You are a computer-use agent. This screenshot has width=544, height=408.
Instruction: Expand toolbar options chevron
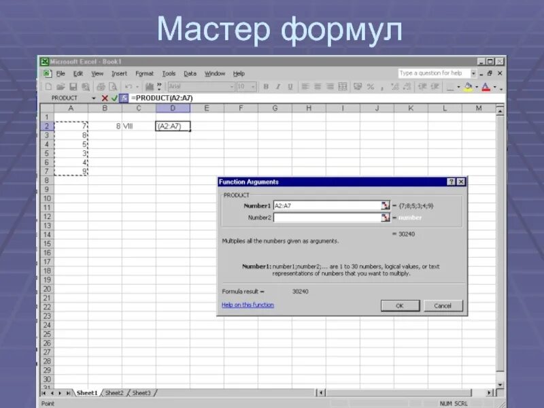159,86
